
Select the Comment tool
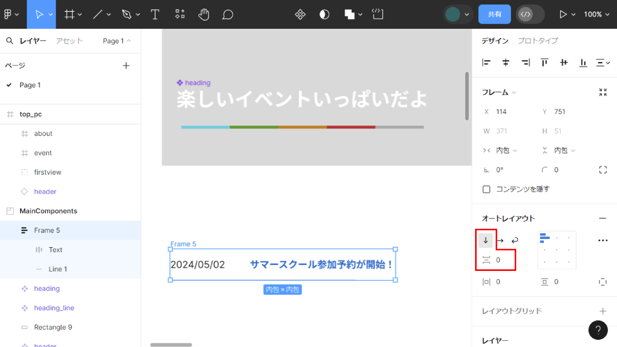(228, 14)
